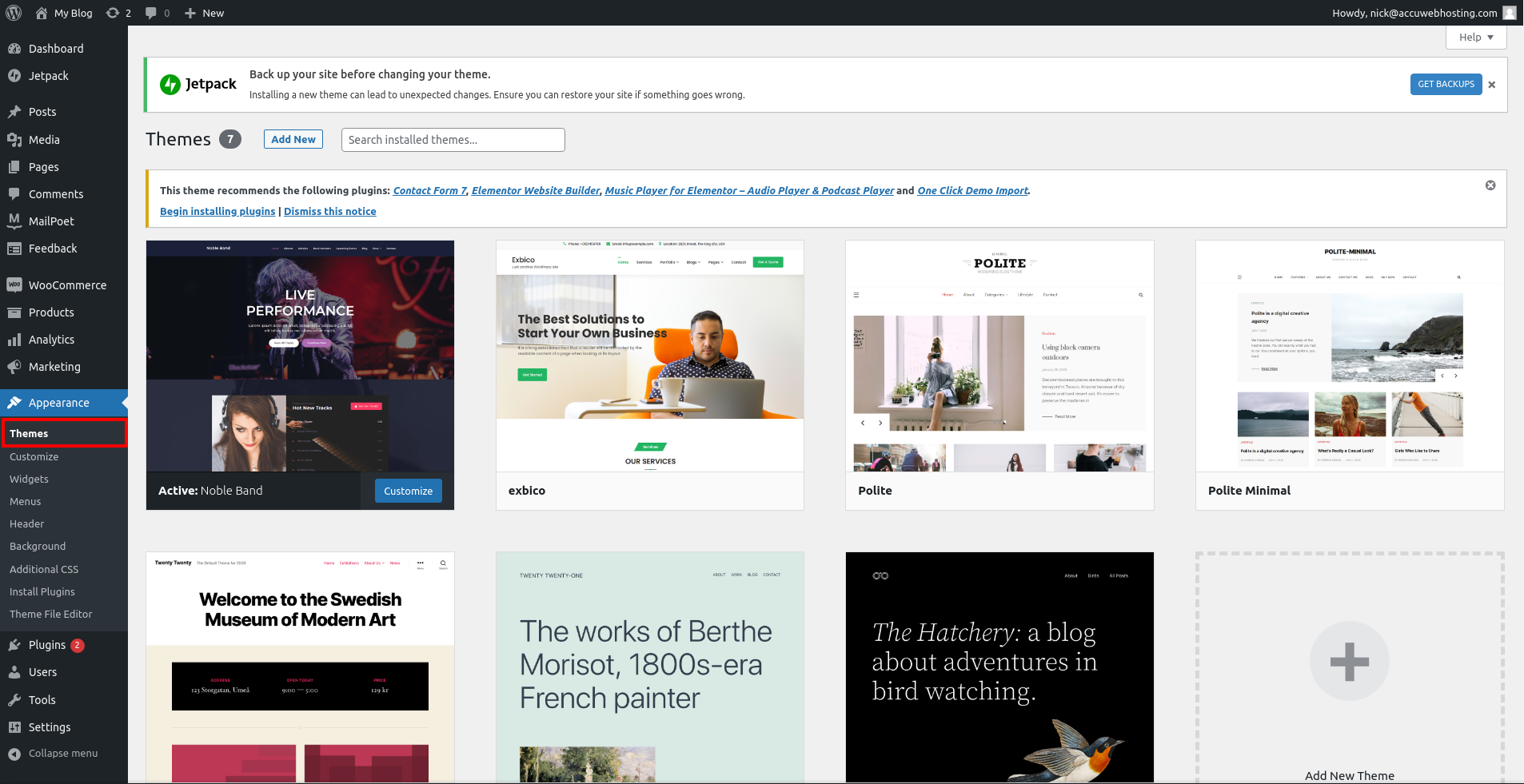The width and height of the screenshot is (1524, 784).
Task: Open Customize submenu item
Action: point(34,457)
